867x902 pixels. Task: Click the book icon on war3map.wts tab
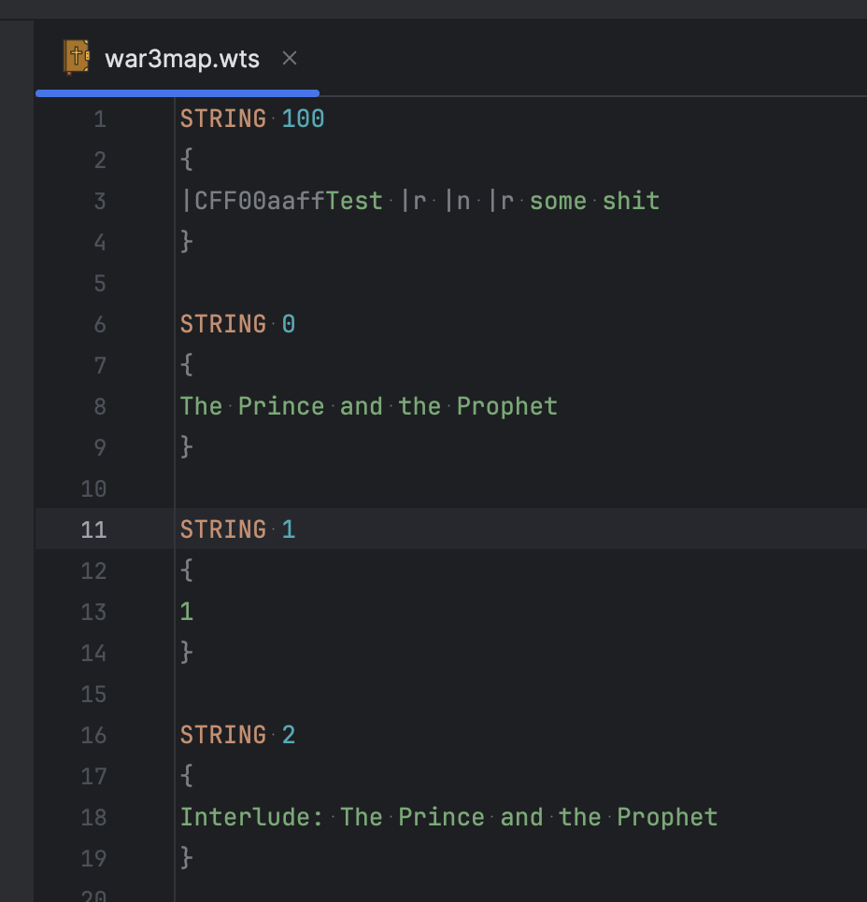click(x=77, y=57)
